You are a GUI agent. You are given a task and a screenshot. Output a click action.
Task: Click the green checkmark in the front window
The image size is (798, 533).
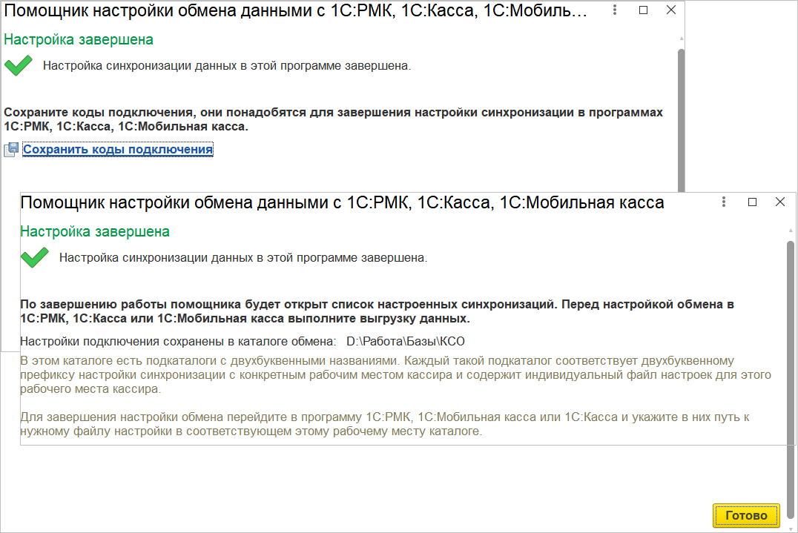[x=35, y=258]
